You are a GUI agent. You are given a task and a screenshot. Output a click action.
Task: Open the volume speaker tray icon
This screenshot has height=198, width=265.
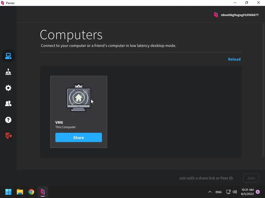click(235, 192)
